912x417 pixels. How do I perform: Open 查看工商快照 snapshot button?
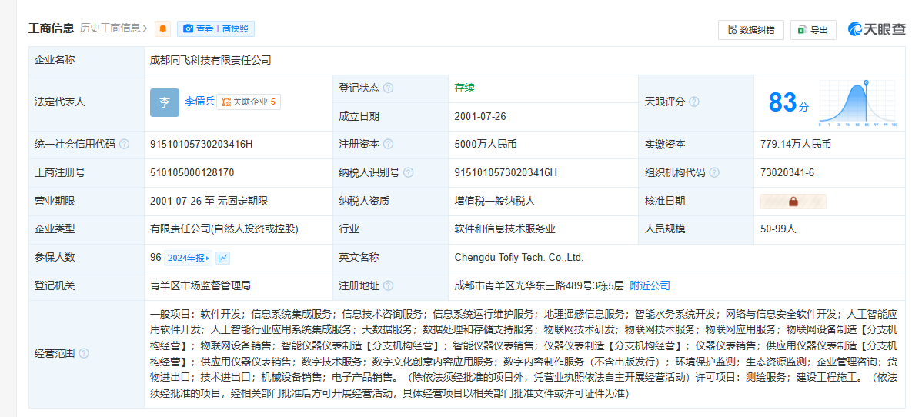[x=215, y=28]
